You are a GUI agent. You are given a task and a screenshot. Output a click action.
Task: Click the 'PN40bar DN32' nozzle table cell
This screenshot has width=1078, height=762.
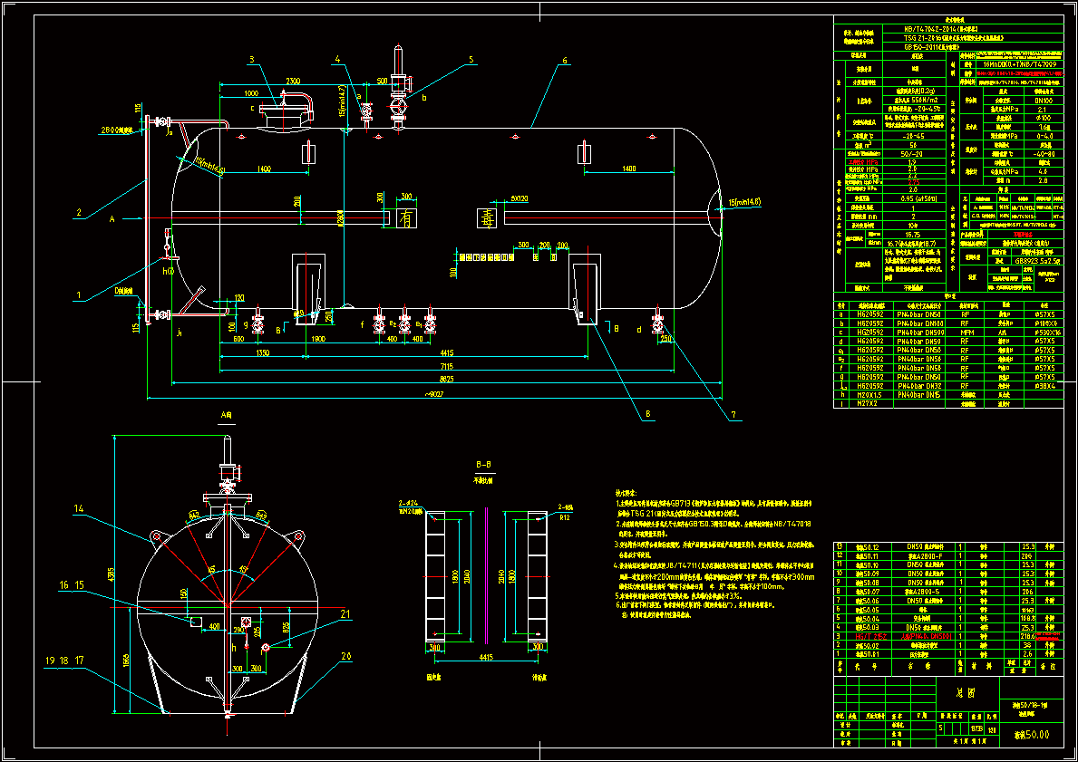point(920,386)
